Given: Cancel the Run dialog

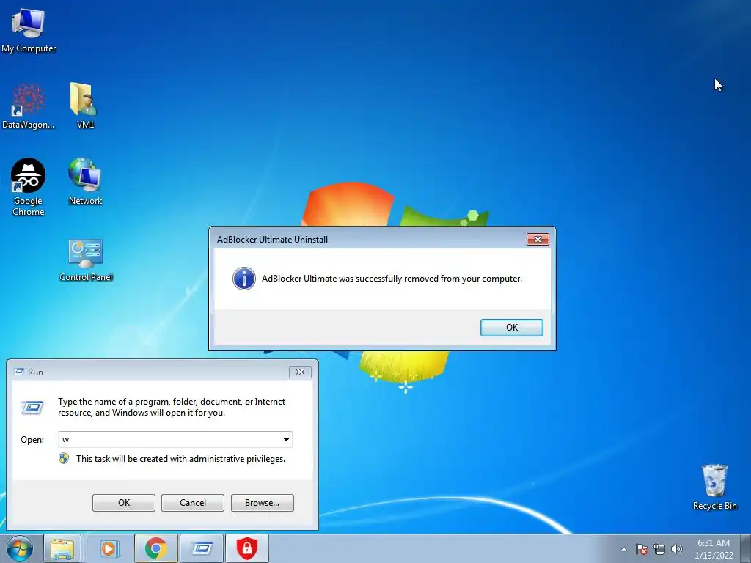Looking at the screenshot, I should [193, 503].
